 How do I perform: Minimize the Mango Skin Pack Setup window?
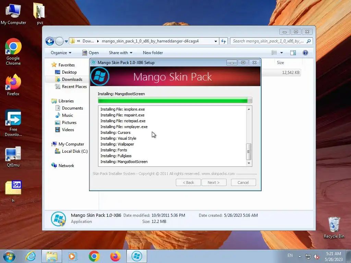pyautogui.click(x=232, y=63)
